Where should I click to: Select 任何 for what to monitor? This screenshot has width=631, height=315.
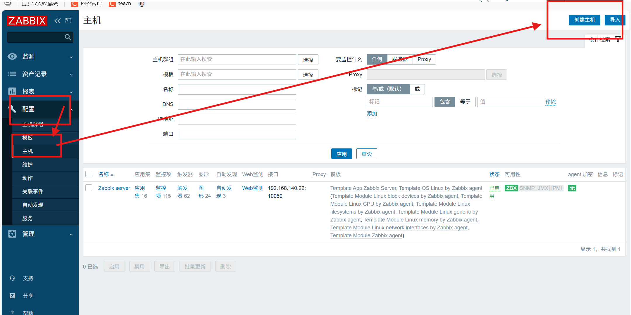coord(377,59)
